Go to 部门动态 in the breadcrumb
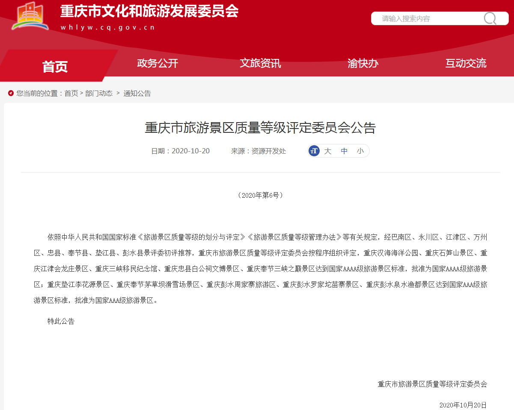 pyautogui.click(x=99, y=93)
